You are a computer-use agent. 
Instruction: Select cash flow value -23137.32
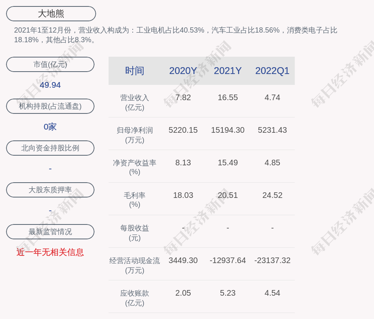tap(272, 260)
